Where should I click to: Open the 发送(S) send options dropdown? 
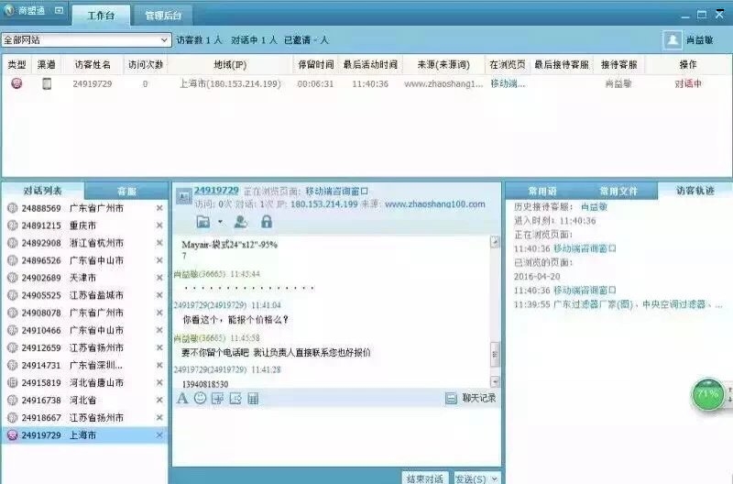[494, 478]
